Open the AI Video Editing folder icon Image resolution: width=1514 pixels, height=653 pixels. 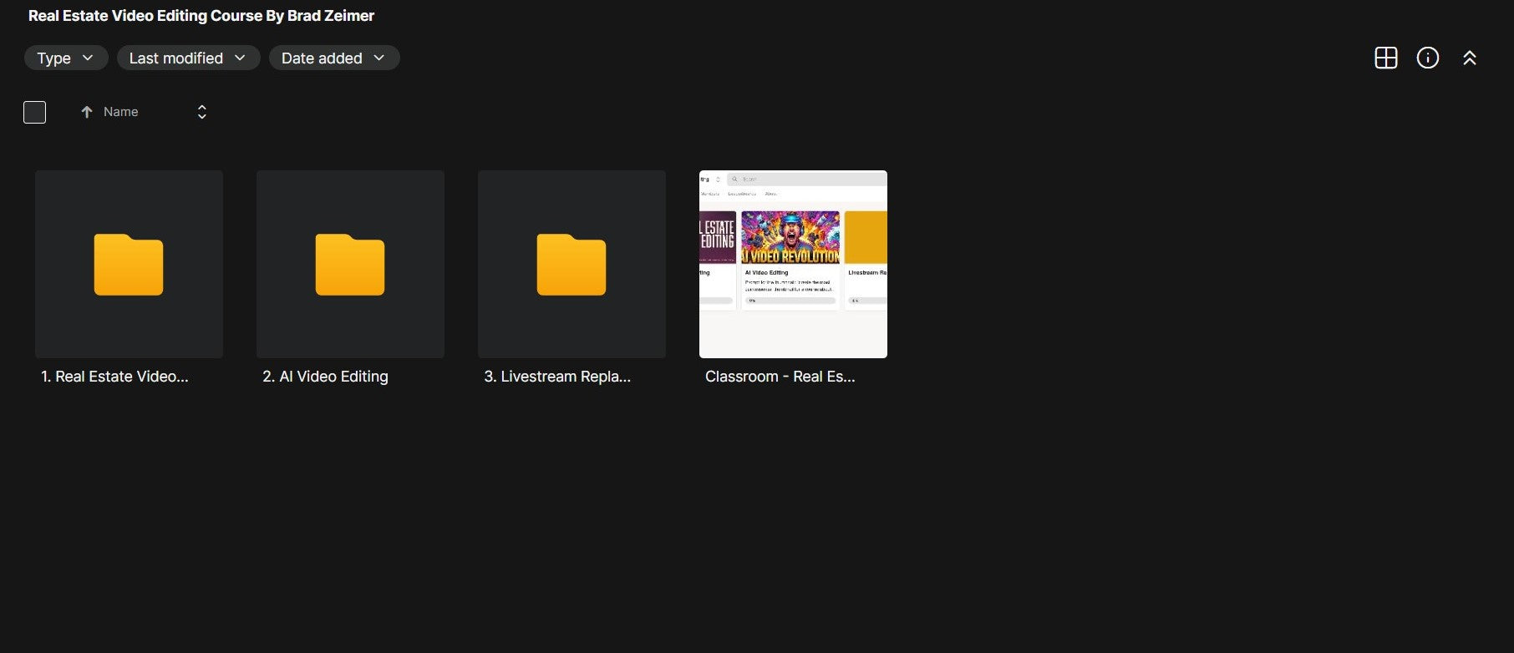click(350, 265)
